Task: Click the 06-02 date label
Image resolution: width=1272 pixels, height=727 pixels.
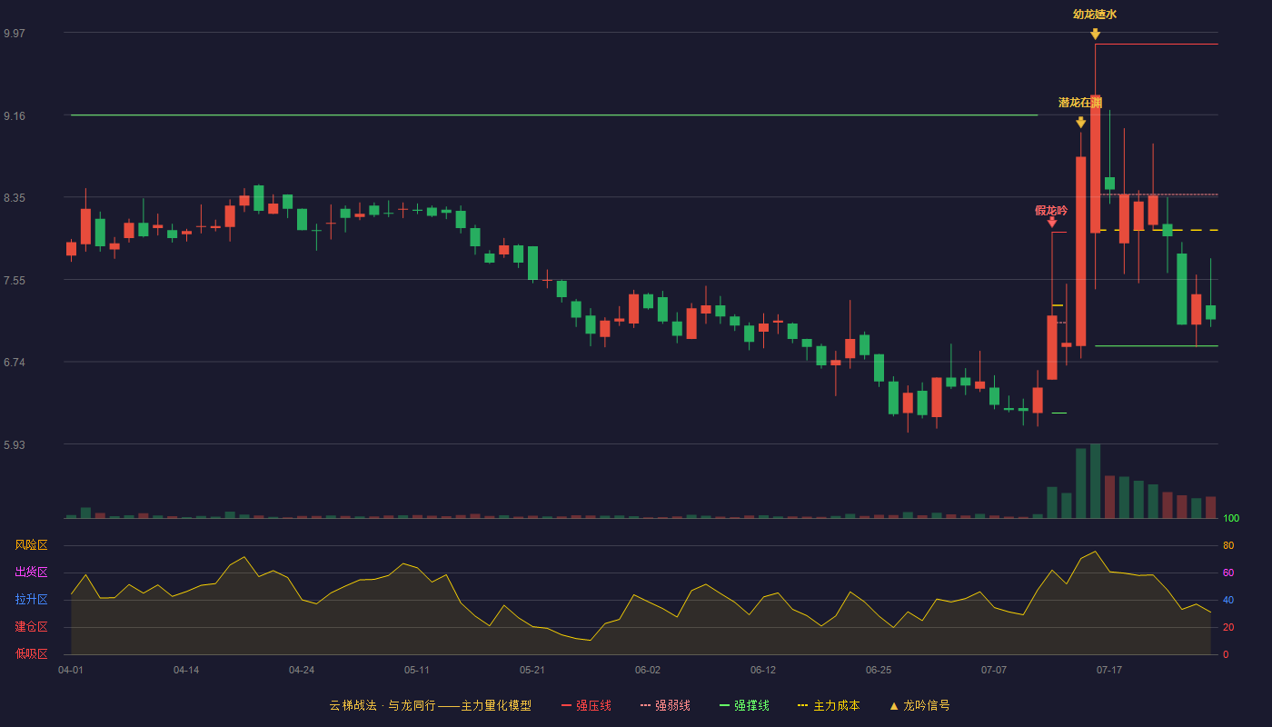Action: click(x=648, y=670)
